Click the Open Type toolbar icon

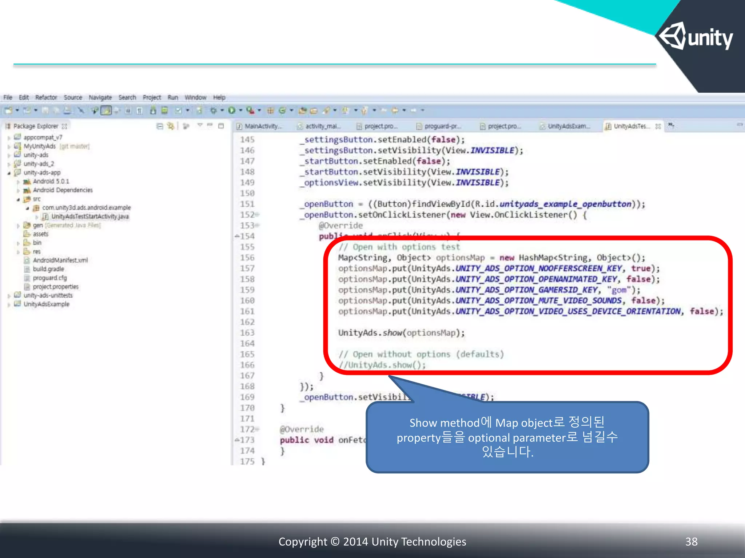pos(302,110)
